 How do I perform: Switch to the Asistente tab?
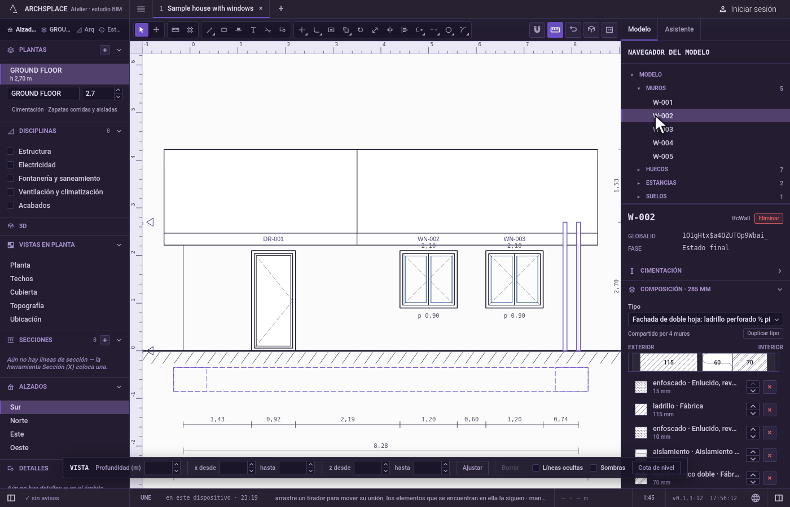pyautogui.click(x=679, y=29)
